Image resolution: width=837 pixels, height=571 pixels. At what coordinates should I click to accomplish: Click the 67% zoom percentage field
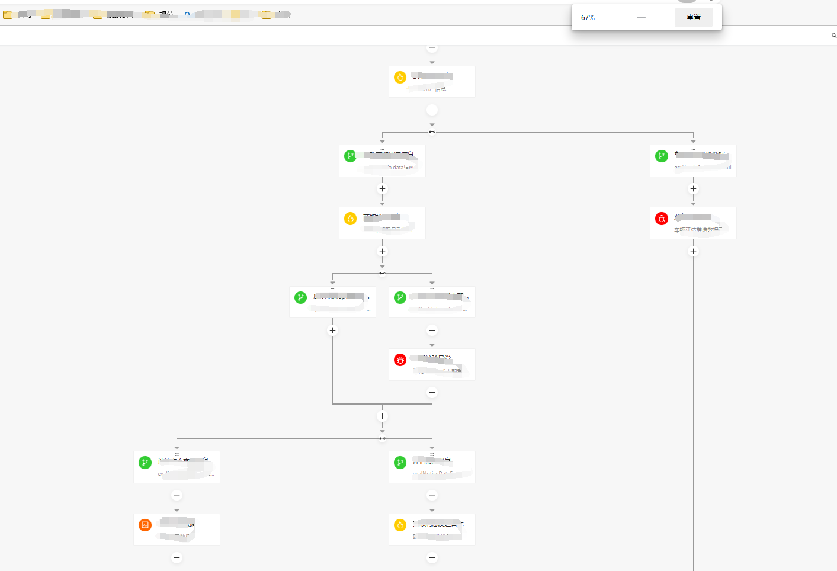(587, 17)
